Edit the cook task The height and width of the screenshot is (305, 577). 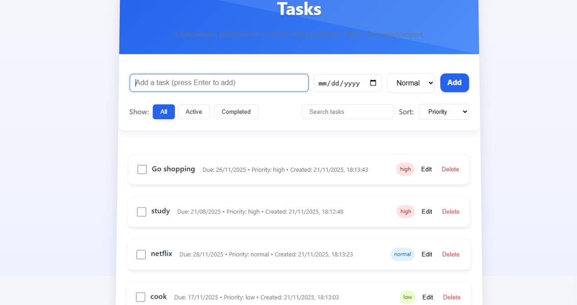[427, 297]
